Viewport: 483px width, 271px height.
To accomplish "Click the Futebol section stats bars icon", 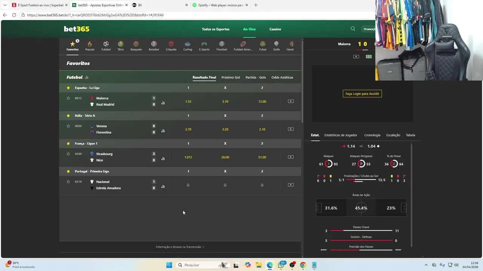I will click(86, 77).
